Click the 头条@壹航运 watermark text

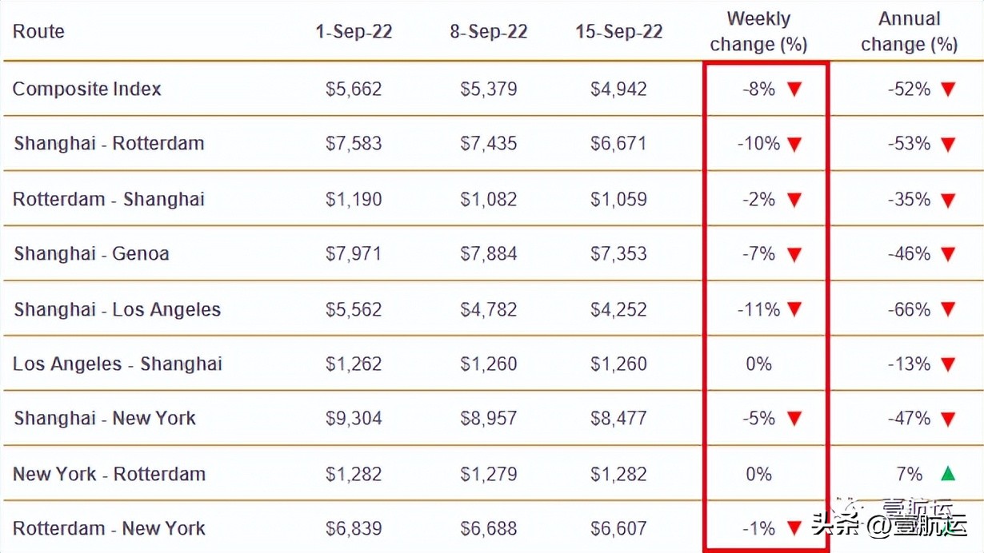pyautogui.click(x=888, y=526)
